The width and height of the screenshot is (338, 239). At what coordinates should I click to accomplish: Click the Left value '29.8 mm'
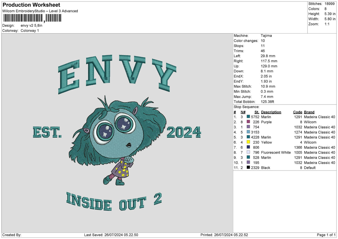tap(268, 56)
